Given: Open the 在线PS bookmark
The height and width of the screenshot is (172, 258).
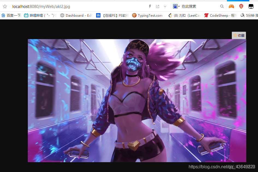Looking at the screenshot, I should pos(112,16).
